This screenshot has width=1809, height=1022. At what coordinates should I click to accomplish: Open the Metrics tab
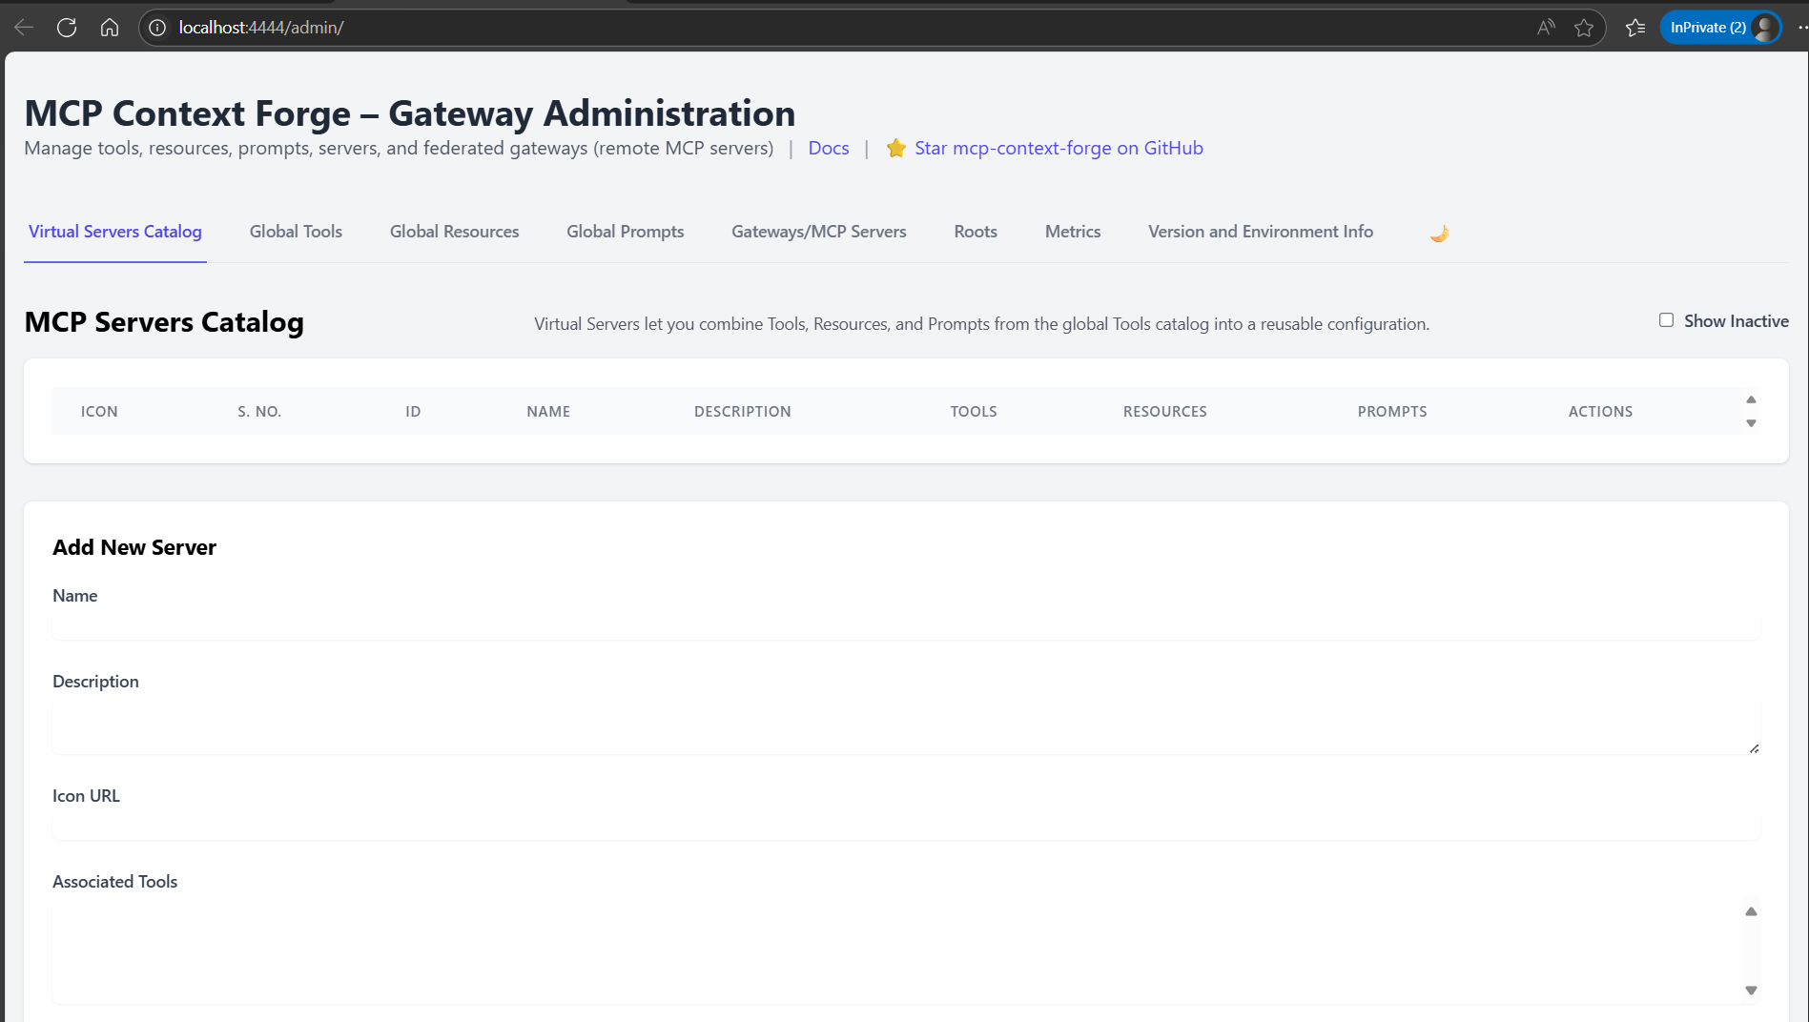click(1073, 232)
